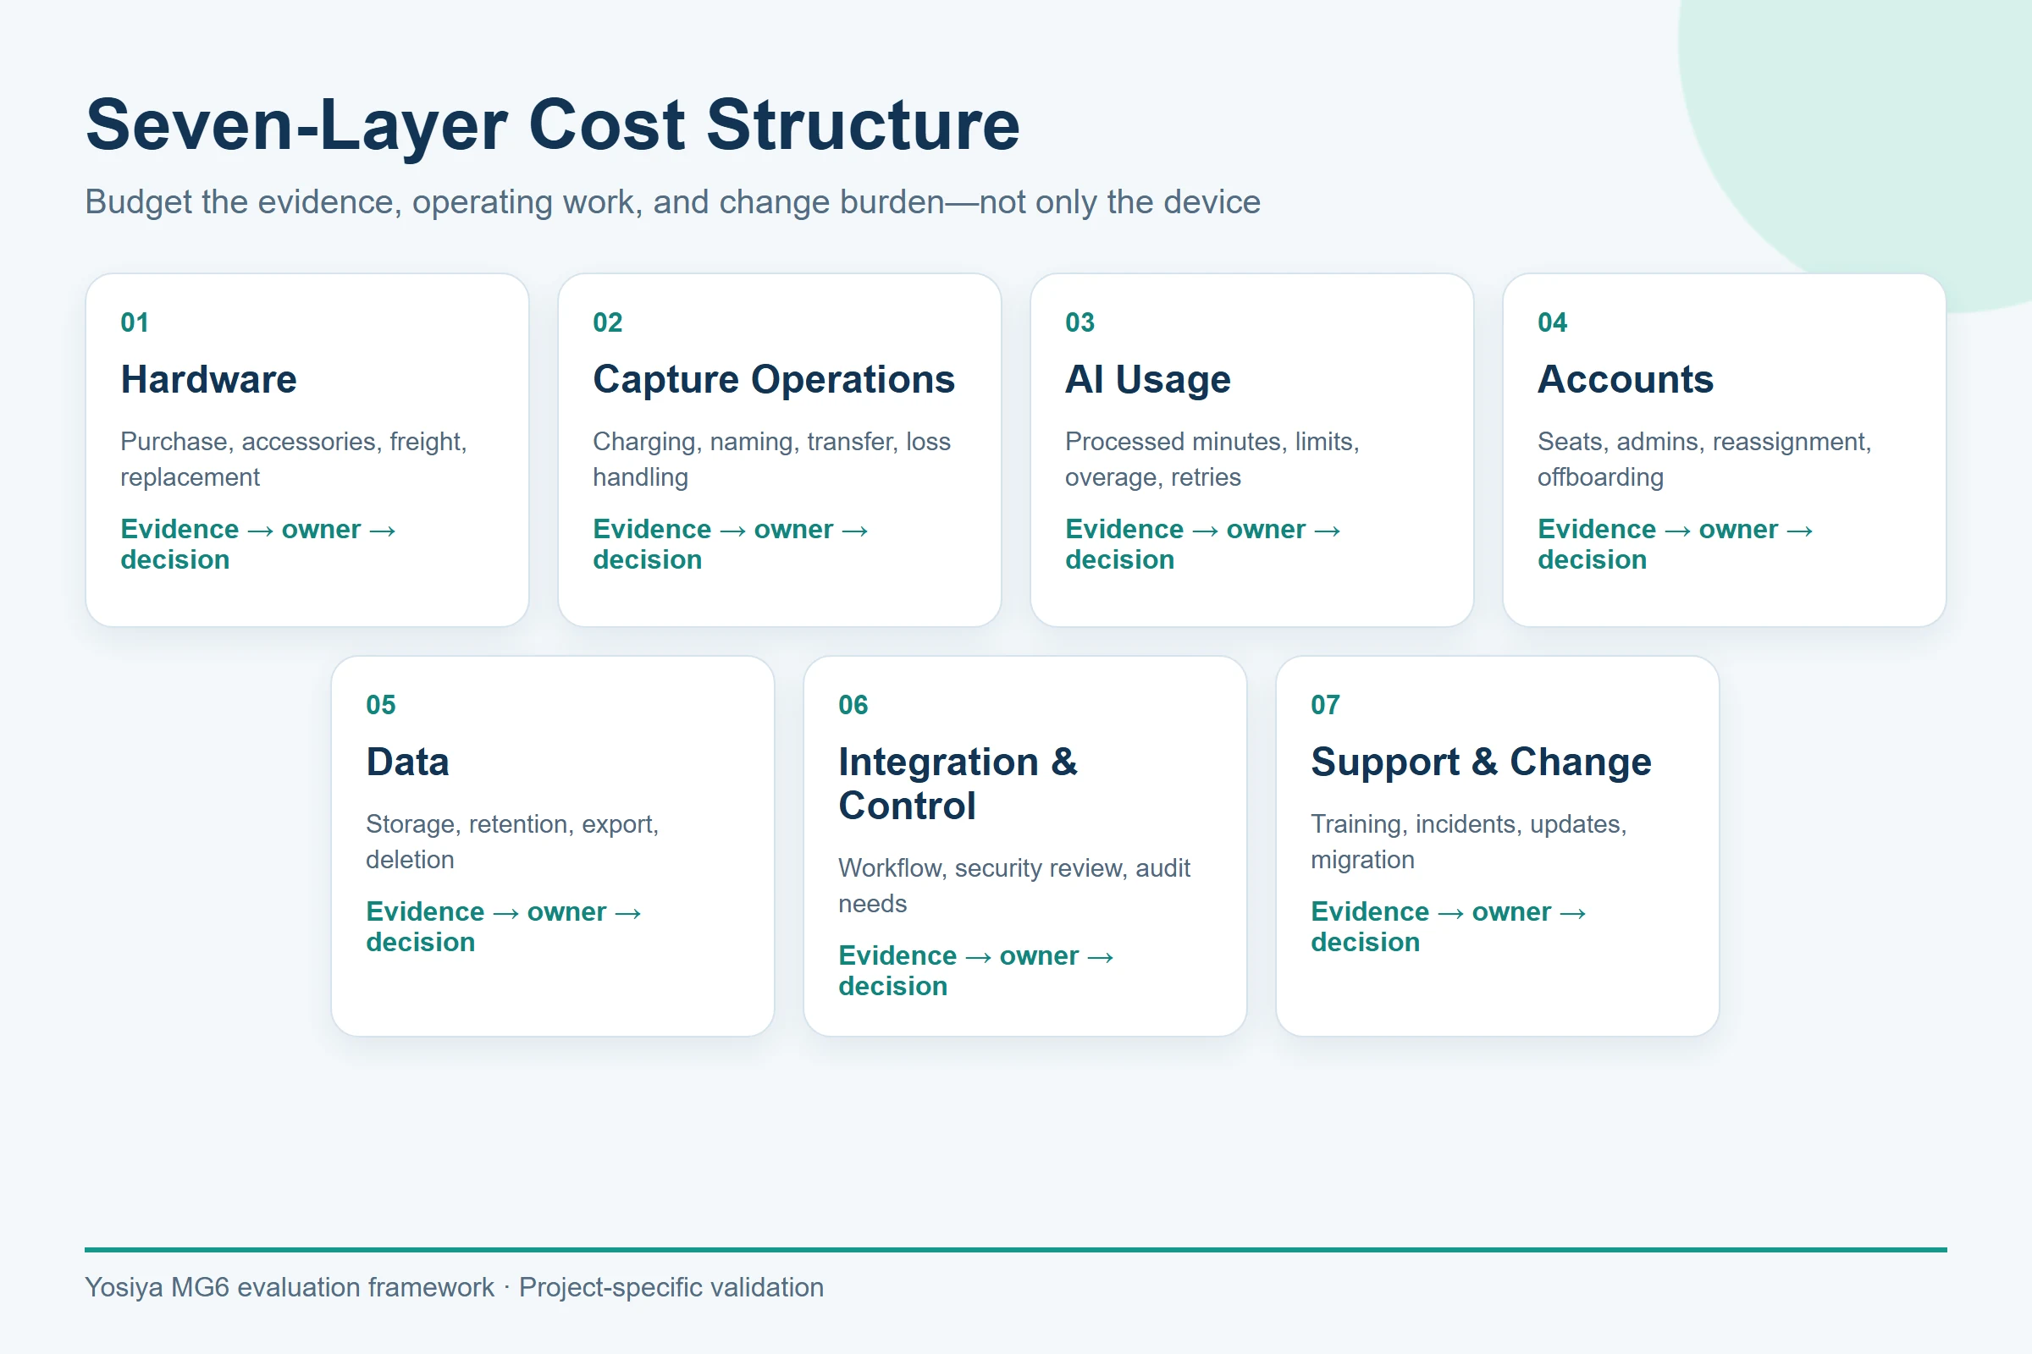Image resolution: width=2032 pixels, height=1354 pixels.
Task: Click Evidence-owner-decision line in Hardware card
Action: tap(258, 544)
